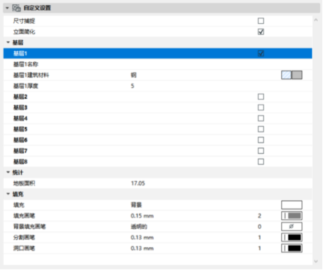Edit the 分割画笔 pen number 1
This screenshot has height=271, width=324.
[260, 238]
